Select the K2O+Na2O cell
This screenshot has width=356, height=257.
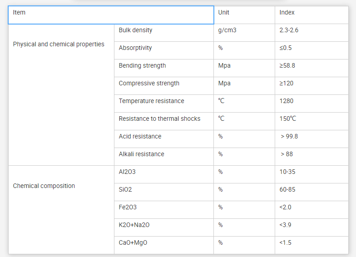pos(163,227)
